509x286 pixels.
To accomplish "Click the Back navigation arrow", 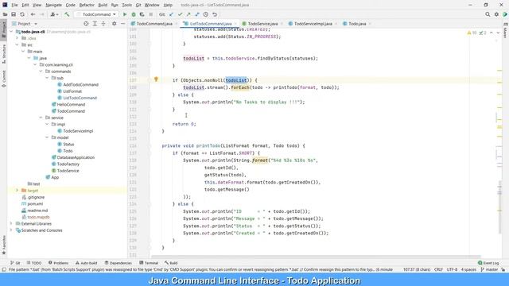I will tap(33, 14).
